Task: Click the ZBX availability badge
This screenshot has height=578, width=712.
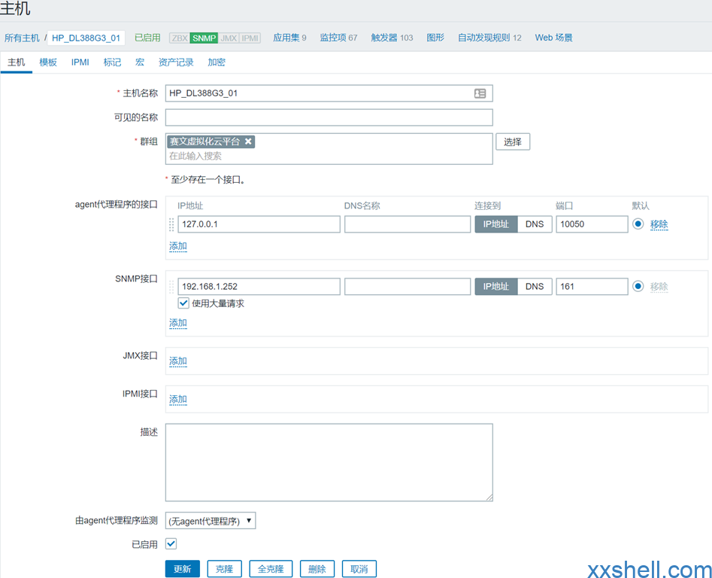Action: [x=180, y=38]
